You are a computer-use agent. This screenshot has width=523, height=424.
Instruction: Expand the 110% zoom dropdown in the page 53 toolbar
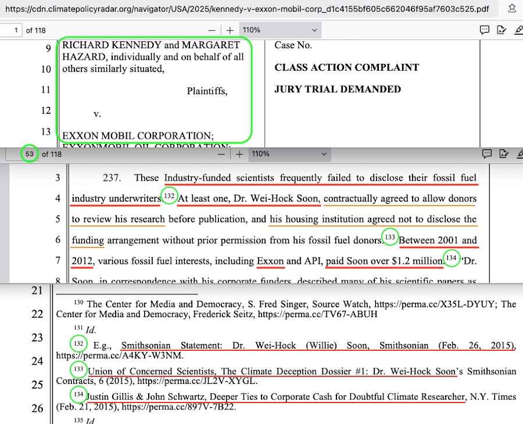point(289,154)
